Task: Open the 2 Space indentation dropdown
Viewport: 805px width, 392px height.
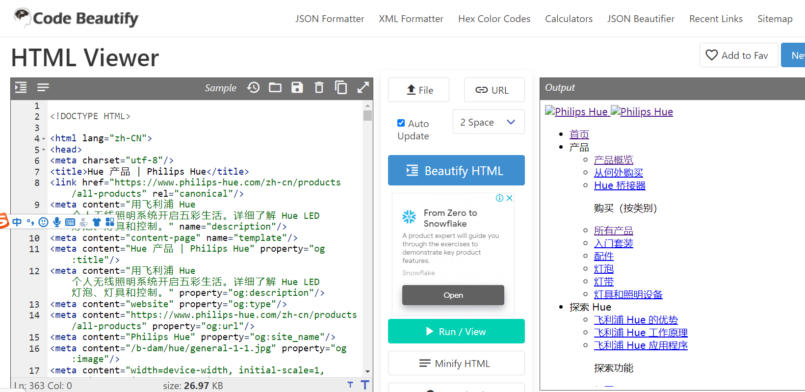Action: [489, 122]
